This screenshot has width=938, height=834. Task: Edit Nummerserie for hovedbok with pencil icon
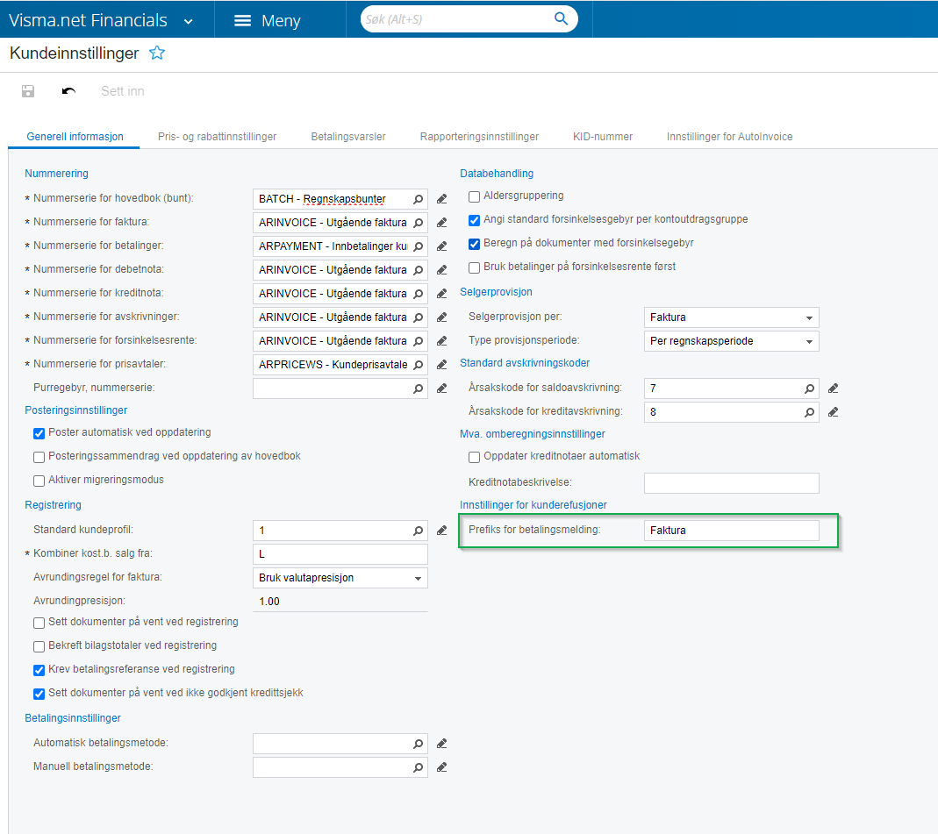[x=442, y=199]
